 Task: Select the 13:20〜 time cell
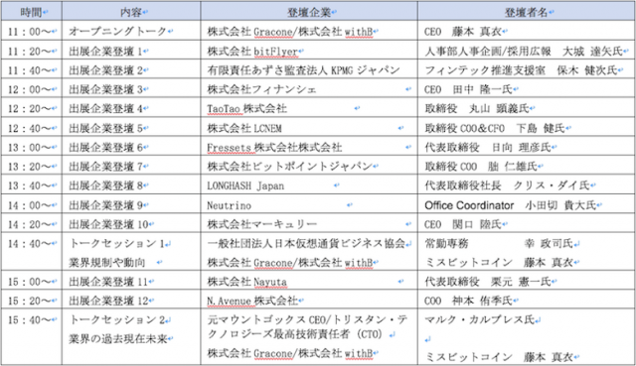[x=32, y=166]
